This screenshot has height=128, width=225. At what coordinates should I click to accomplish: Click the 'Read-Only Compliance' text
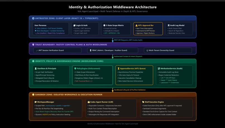tap(56, 33)
